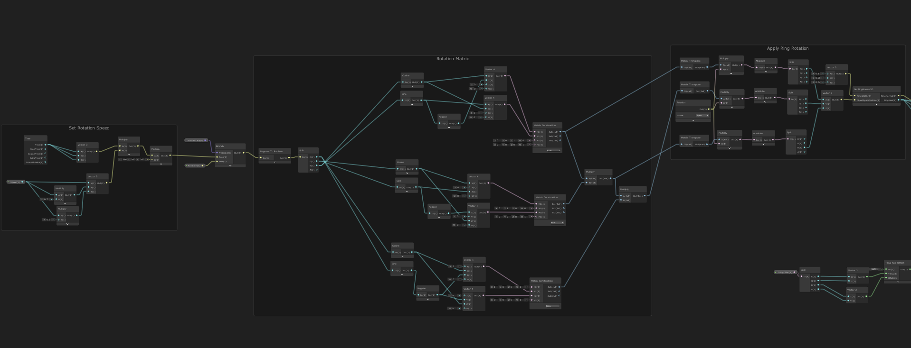This screenshot has width=911, height=348.
Task: Click the 0.7 value field beside Multiply
Action: click(45, 199)
